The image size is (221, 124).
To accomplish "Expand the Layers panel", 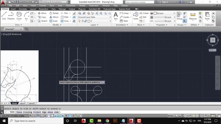I will point(94,25).
